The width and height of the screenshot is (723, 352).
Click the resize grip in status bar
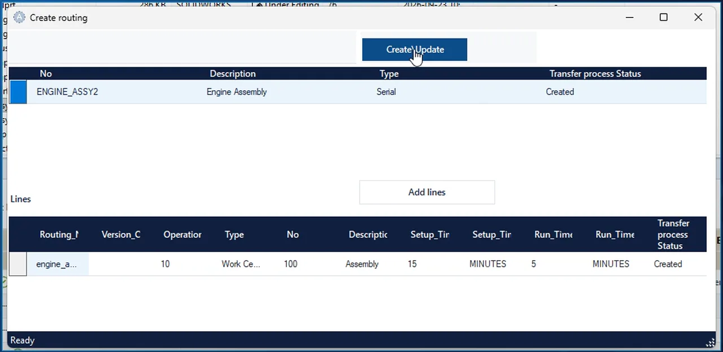[711, 342]
